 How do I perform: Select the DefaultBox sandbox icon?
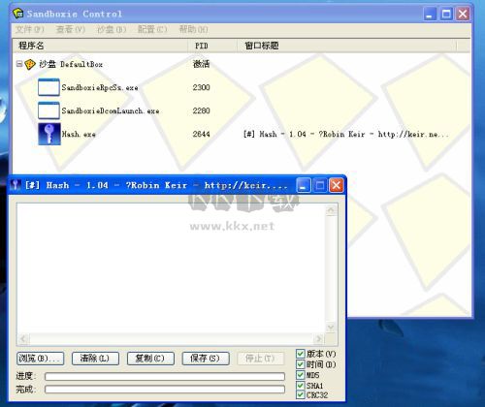coord(30,64)
